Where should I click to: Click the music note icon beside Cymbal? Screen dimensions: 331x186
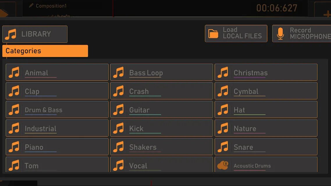[223, 91]
